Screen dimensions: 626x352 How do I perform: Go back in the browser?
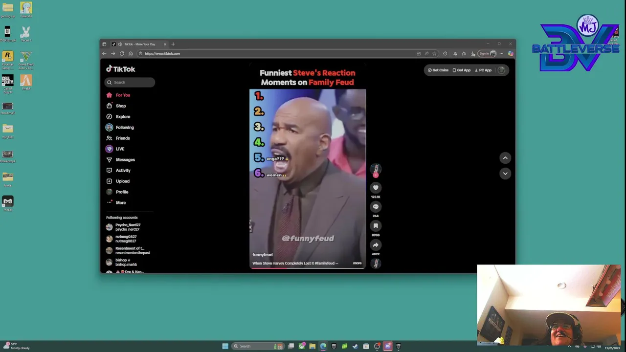(x=104, y=54)
